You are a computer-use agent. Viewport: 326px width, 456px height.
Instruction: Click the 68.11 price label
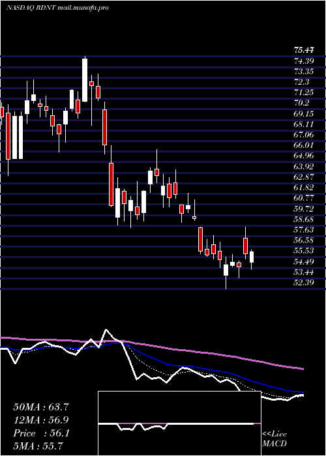click(x=304, y=124)
